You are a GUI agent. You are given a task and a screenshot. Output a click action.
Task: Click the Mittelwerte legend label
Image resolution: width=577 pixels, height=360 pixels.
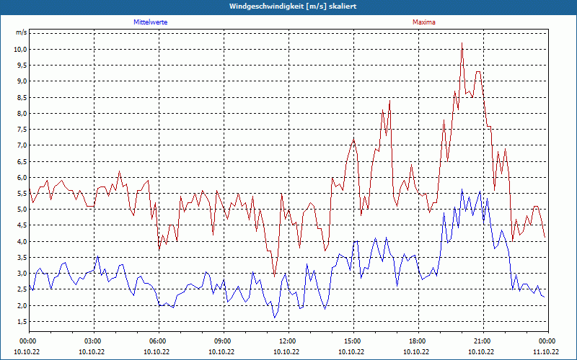[x=151, y=22]
